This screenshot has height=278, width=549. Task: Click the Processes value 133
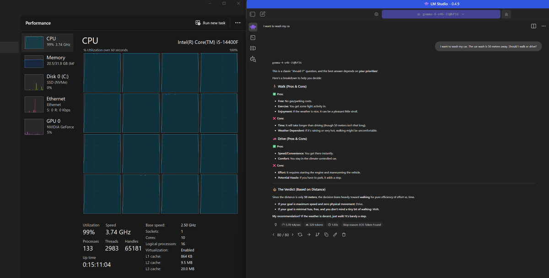(88, 248)
